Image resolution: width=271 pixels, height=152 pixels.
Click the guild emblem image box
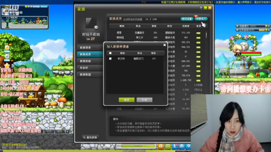[91, 23]
